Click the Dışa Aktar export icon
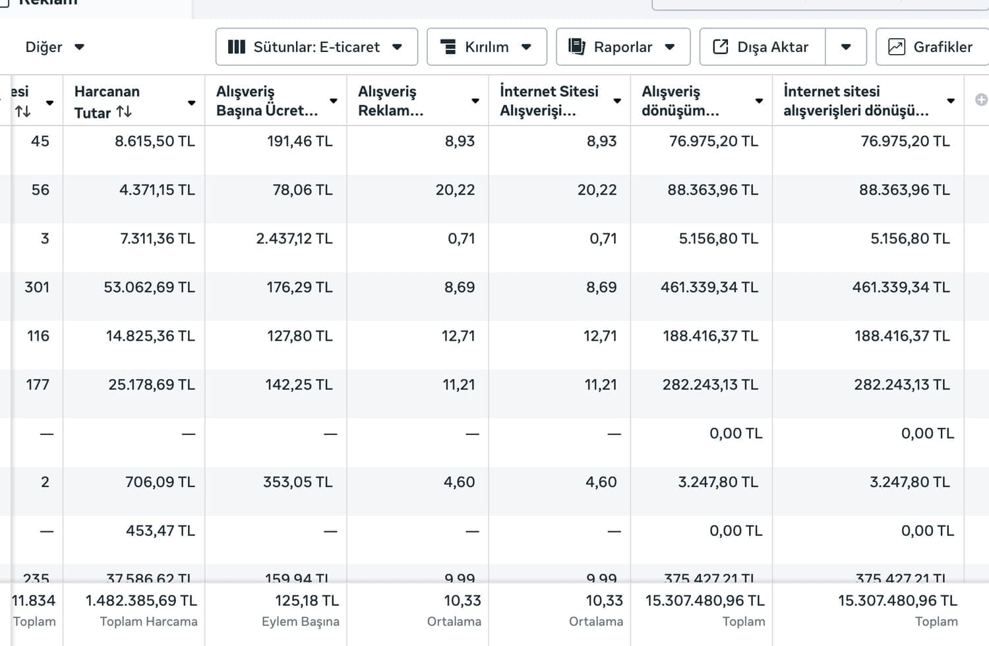989x646 pixels. (x=721, y=47)
